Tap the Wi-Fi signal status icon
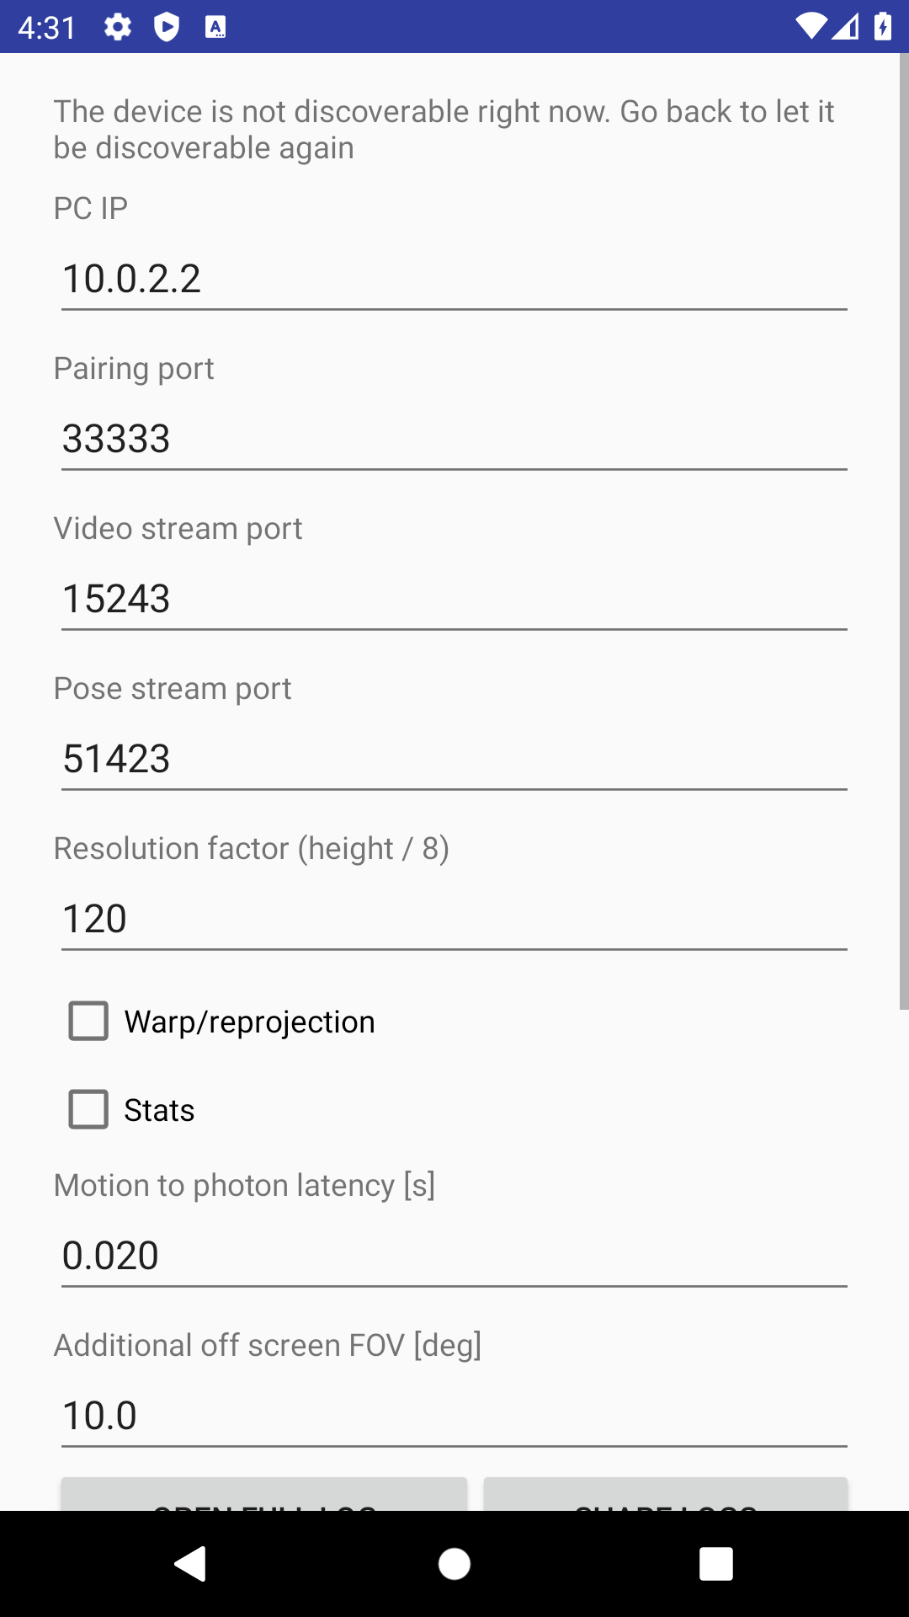 811,27
